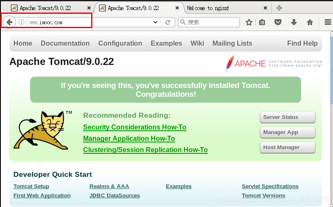Go to the browser home page icon
Image resolution: width=333 pixels, height=207 pixels.
tap(310, 22)
